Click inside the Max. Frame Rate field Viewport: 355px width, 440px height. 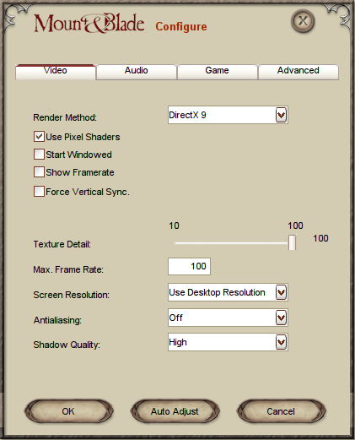[189, 266]
